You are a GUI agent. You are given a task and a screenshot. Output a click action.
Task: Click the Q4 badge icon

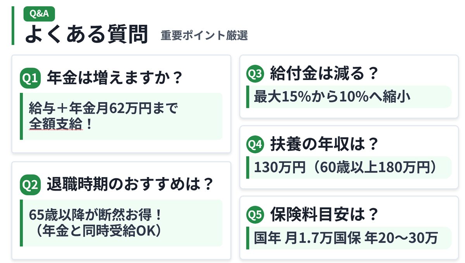[x=255, y=144]
